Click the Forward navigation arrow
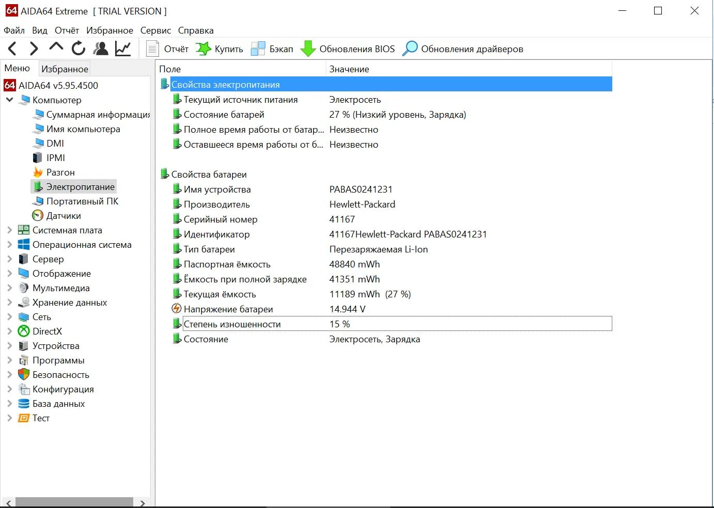Image resolution: width=714 pixels, height=508 pixels. pyautogui.click(x=34, y=49)
